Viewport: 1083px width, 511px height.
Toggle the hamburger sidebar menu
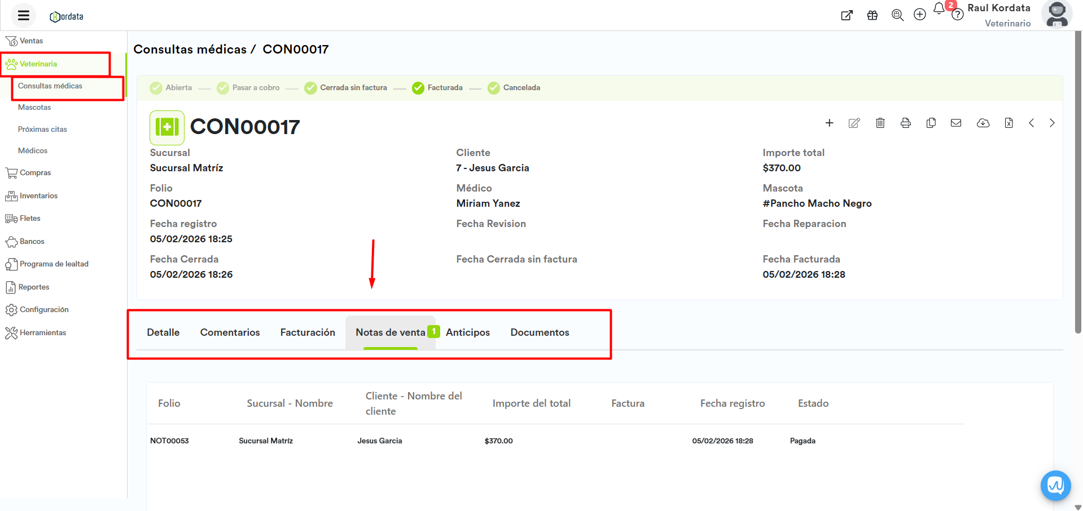point(23,16)
